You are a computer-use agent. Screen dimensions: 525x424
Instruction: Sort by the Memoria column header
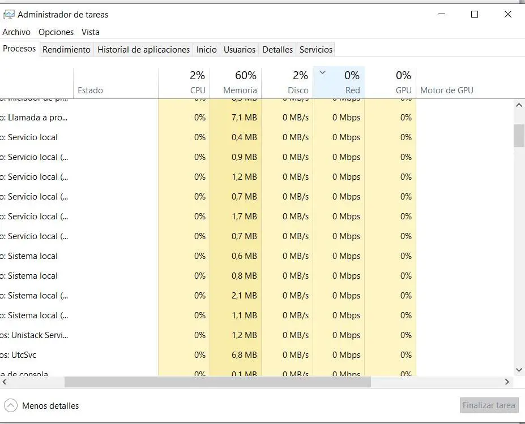236,83
